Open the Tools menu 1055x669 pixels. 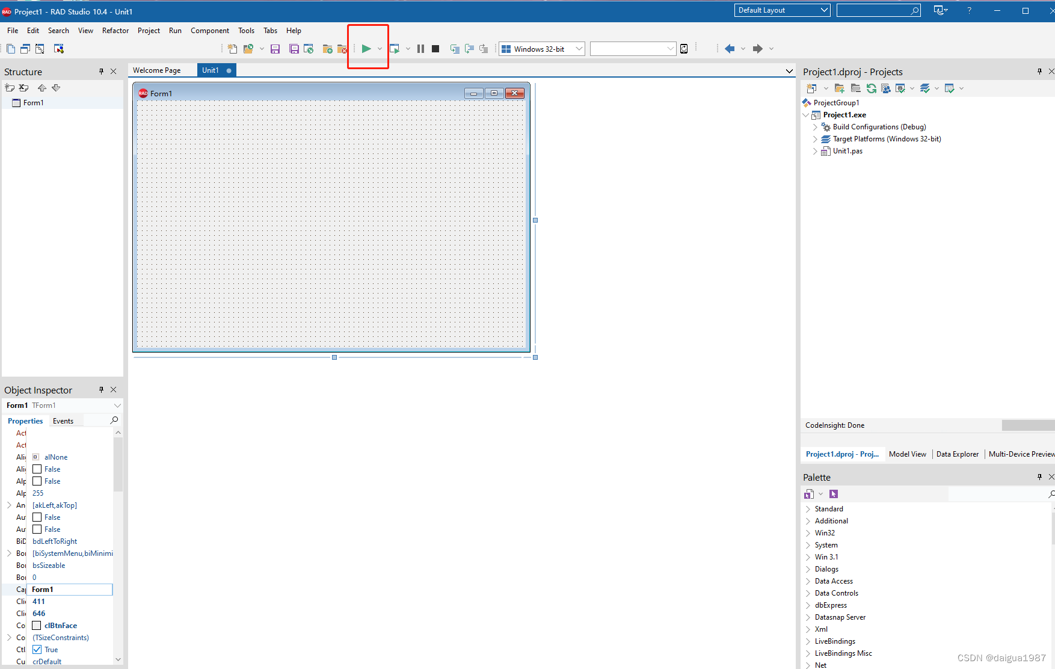click(x=246, y=31)
